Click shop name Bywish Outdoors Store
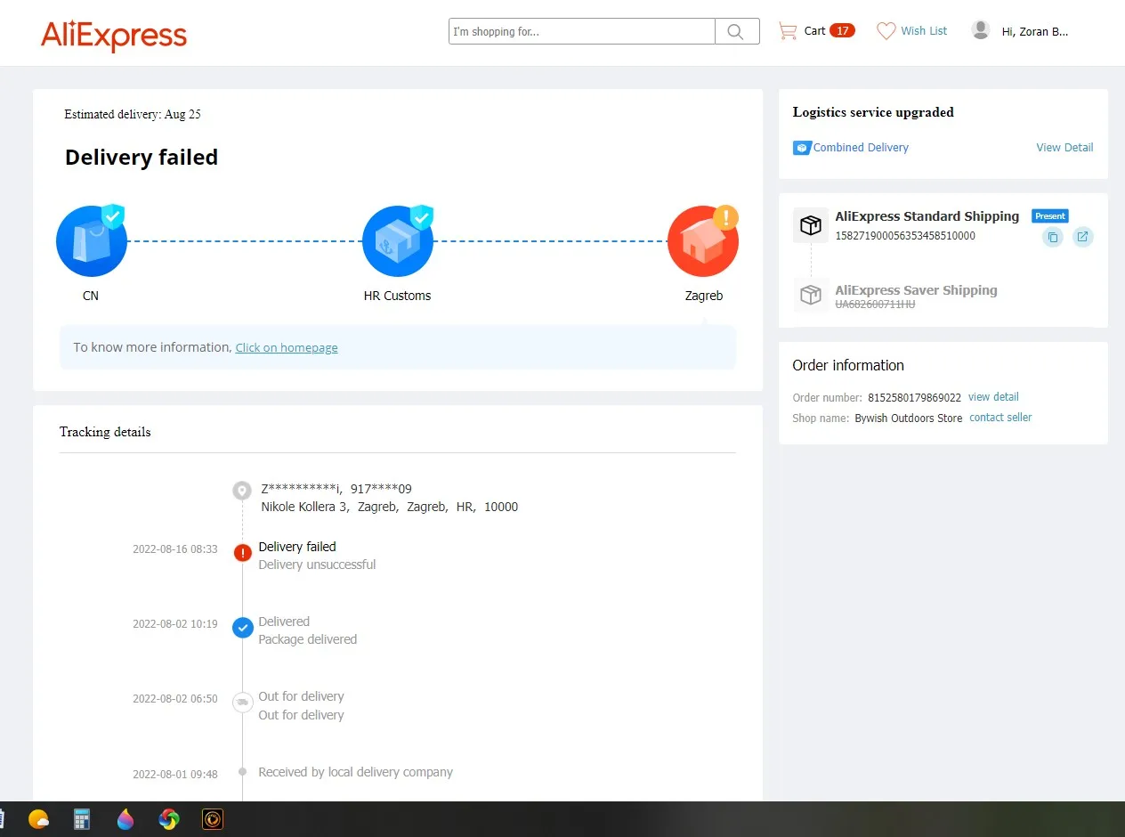 pyautogui.click(x=908, y=418)
